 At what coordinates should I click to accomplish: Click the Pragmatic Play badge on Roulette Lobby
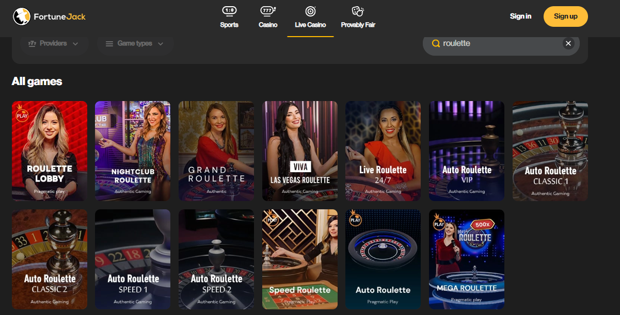pos(22,113)
